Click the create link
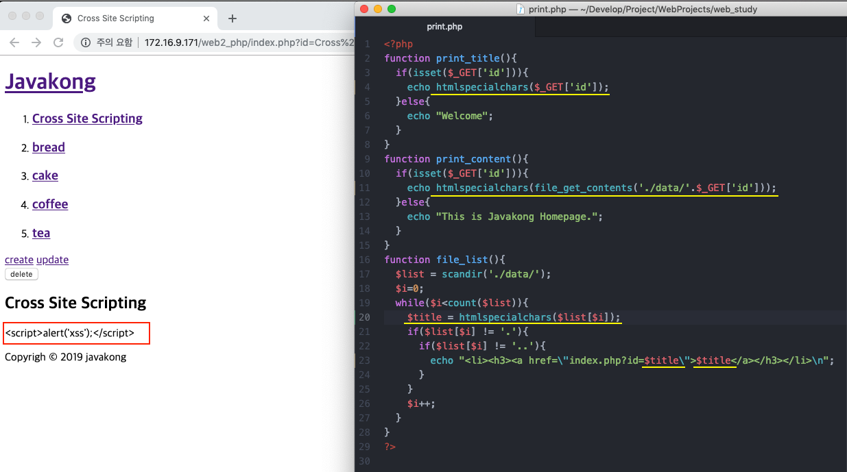Screen dimensions: 847x472 (x=19, y=260)
